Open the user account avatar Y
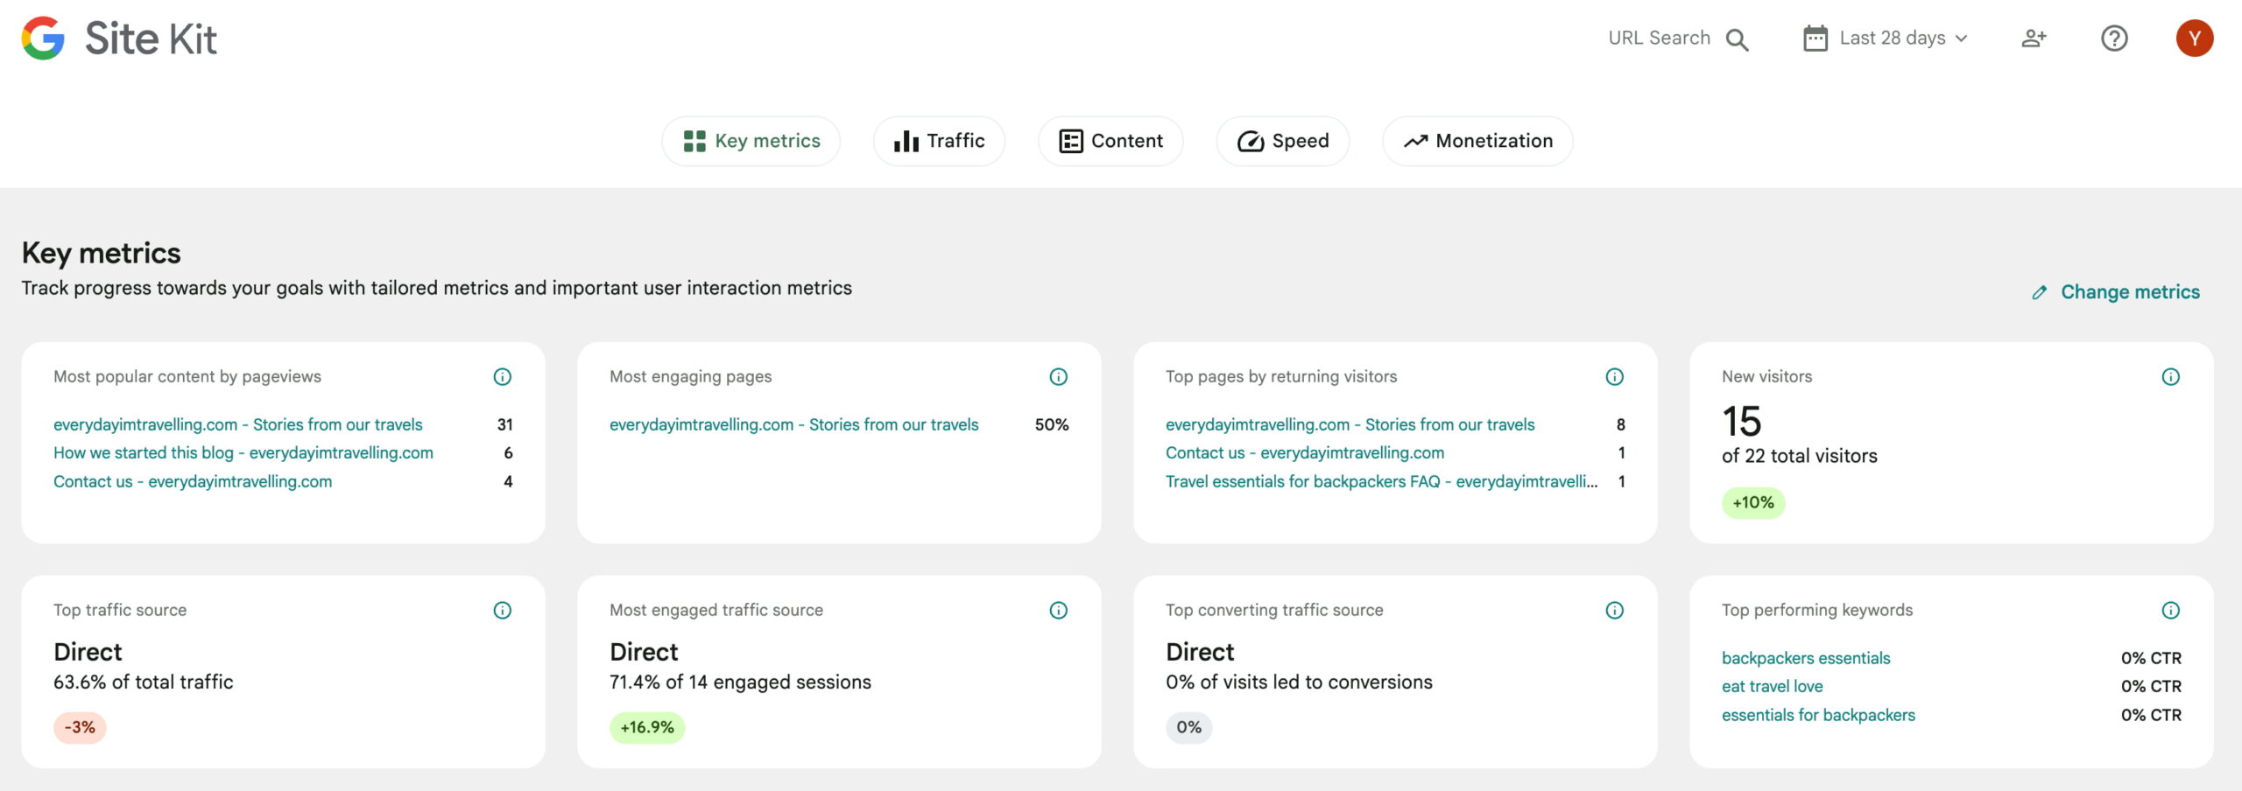Viewport: 2242px width, 791px height. point(2194,38)
